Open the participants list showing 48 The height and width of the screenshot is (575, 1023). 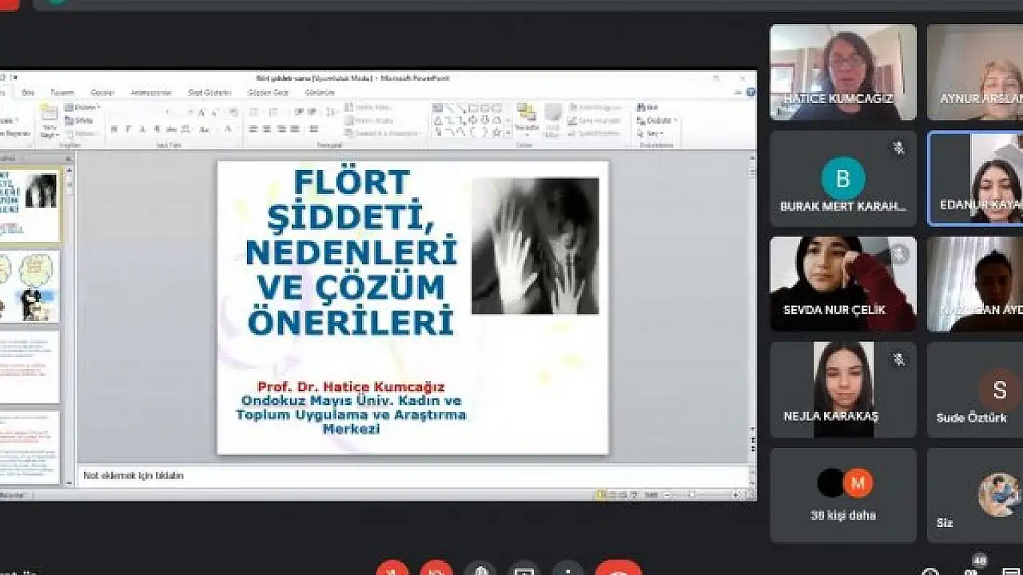973,569
